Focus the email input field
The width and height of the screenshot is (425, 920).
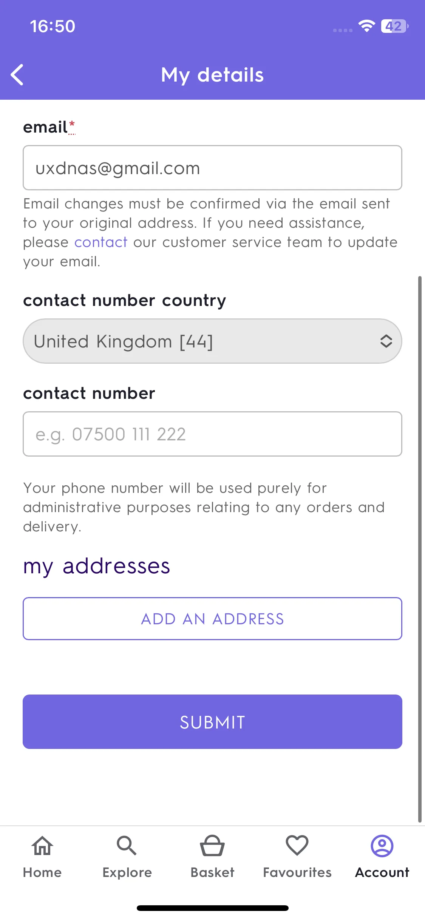pyautogui.click(x=212, y=168)
